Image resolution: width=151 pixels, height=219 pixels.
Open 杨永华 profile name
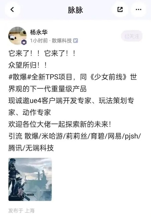pos(39,32)
